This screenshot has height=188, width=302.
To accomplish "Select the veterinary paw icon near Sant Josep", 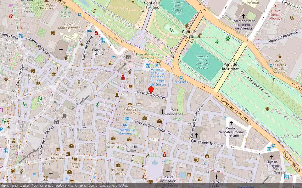I will [10, 16].
